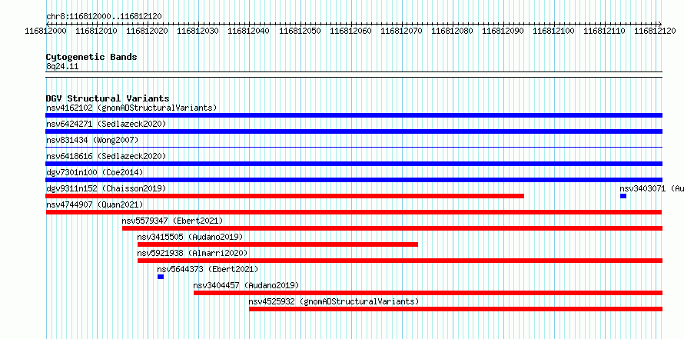Viewport: 684px width, 339px height.
Task: Click the nsv4744907 (Quan2021) label
Action: pos(95,204)
